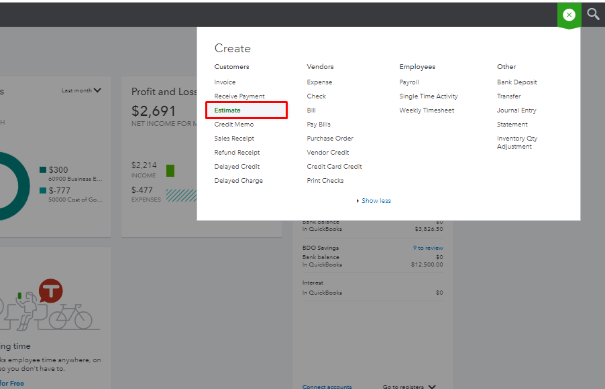Click the teal $300 legend swatch

point(44,170)
